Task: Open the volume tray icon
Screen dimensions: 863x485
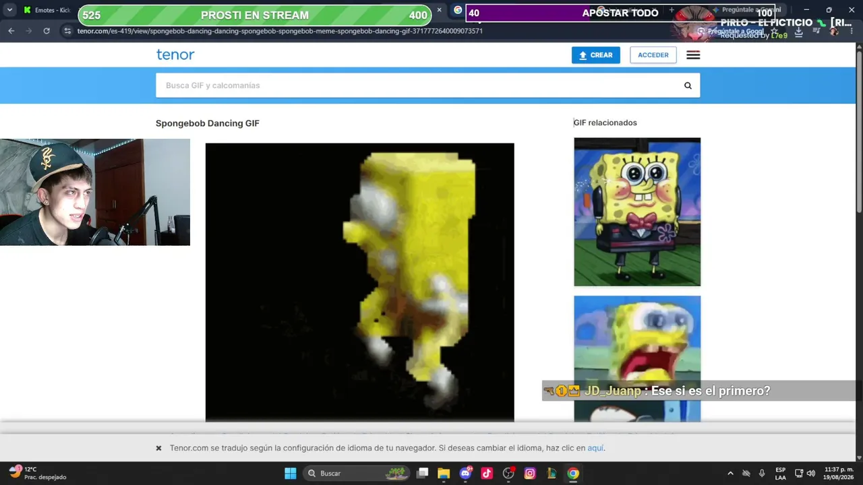Action: click(x=810, y=474)
